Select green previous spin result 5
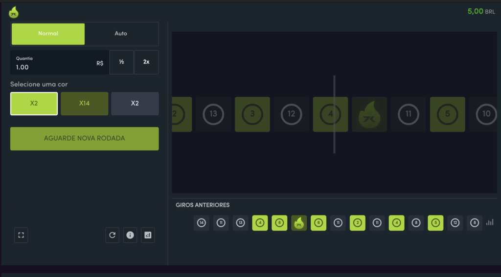 pyautogui.click(x=435, y=223)
